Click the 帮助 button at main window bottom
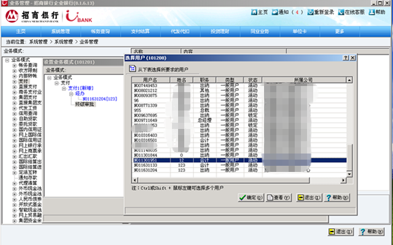Viewport: 393px width, 245px height. coord(372,231)
